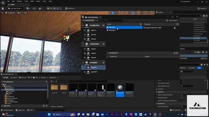Viewport: 209px width, 117px height.
Task: Expand the Collections section
Action: point(2,106)
